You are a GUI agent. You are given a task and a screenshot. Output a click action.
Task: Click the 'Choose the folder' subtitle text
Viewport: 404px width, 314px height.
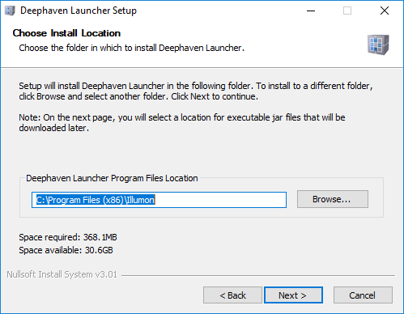click(x=131, y=48)
